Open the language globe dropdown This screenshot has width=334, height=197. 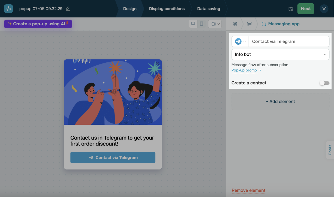click(215, 24)
